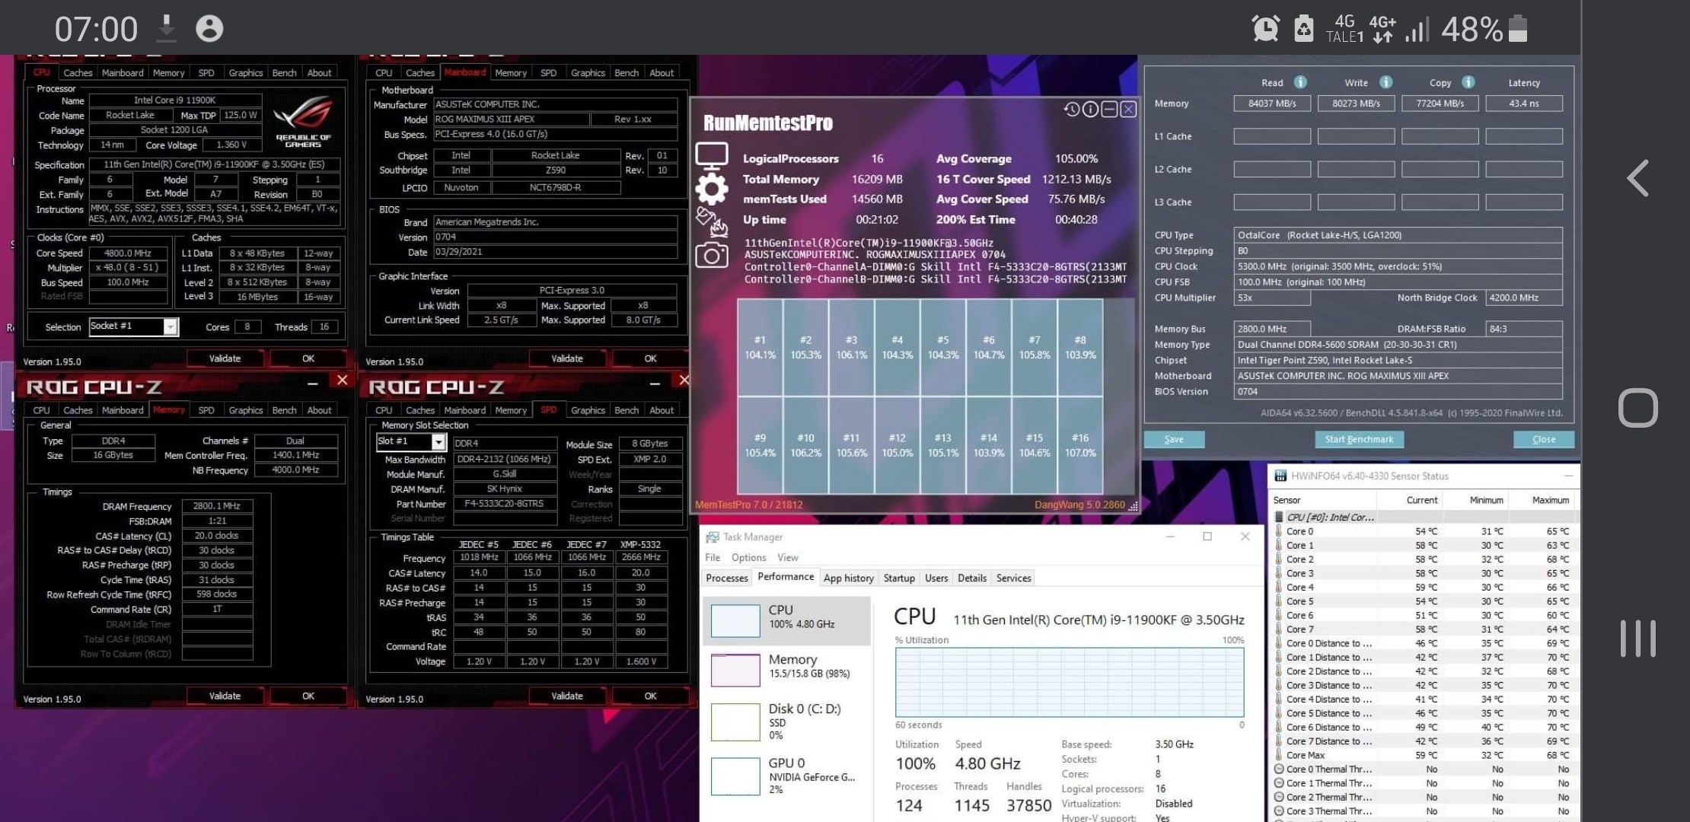Select Disk 0 thumbnail in Task Manager
Screen dimensions: 1690x822
735,722
